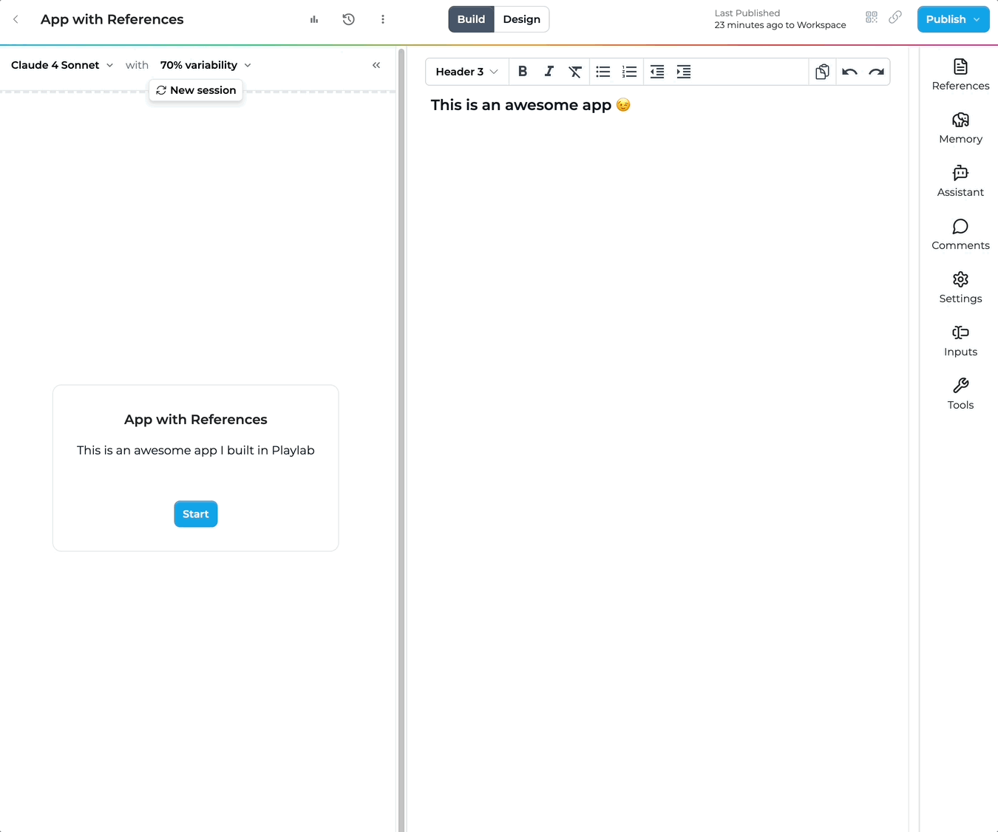Copy the app share link icon
This screenshot has height=832, width=998.
895,16
